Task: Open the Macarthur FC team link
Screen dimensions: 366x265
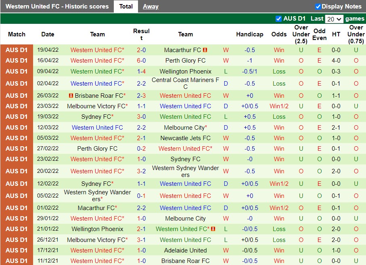Action: (184, 50)
